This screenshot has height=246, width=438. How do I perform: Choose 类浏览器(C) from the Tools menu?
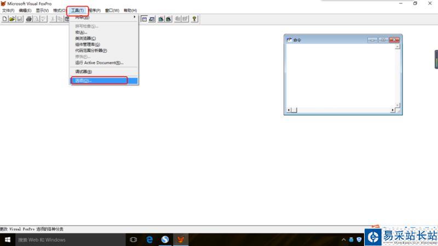(x=104, y=38)
